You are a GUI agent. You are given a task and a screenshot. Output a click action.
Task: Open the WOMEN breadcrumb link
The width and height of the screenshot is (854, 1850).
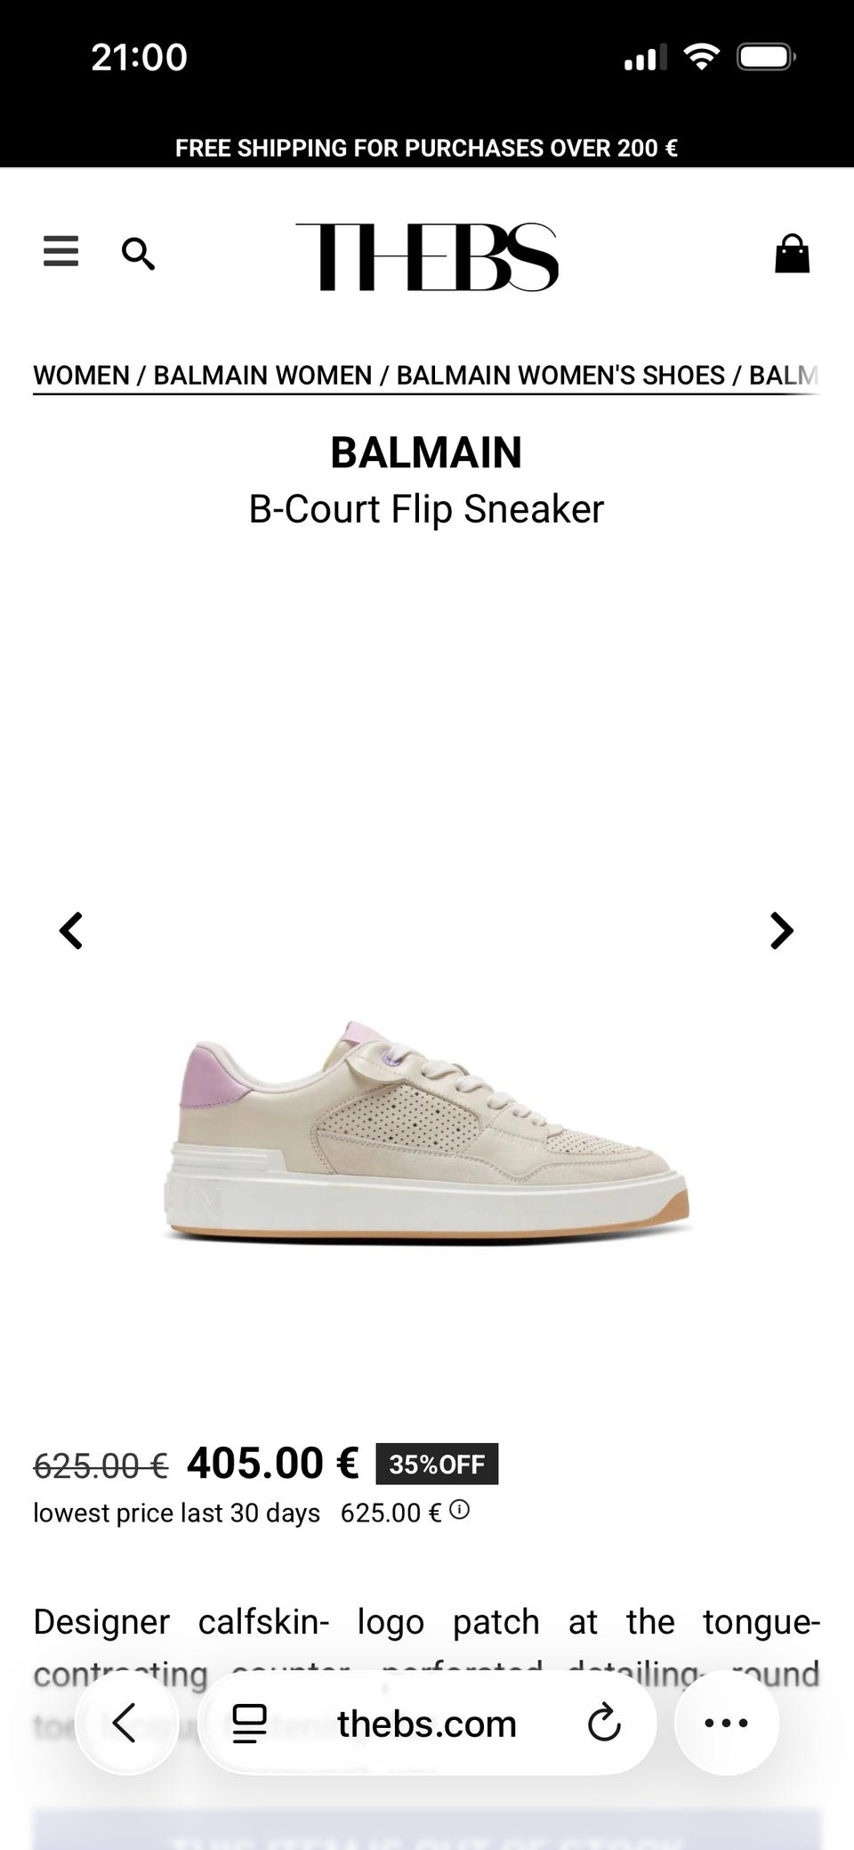pos(81,375)
